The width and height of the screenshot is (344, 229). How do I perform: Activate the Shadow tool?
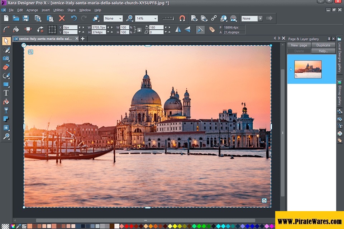(x=6, y=119)
